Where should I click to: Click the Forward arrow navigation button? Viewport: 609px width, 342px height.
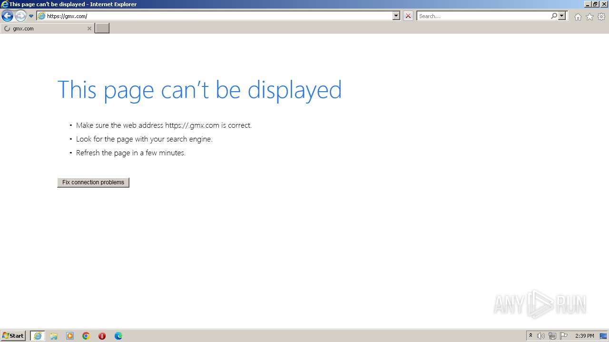20,16
